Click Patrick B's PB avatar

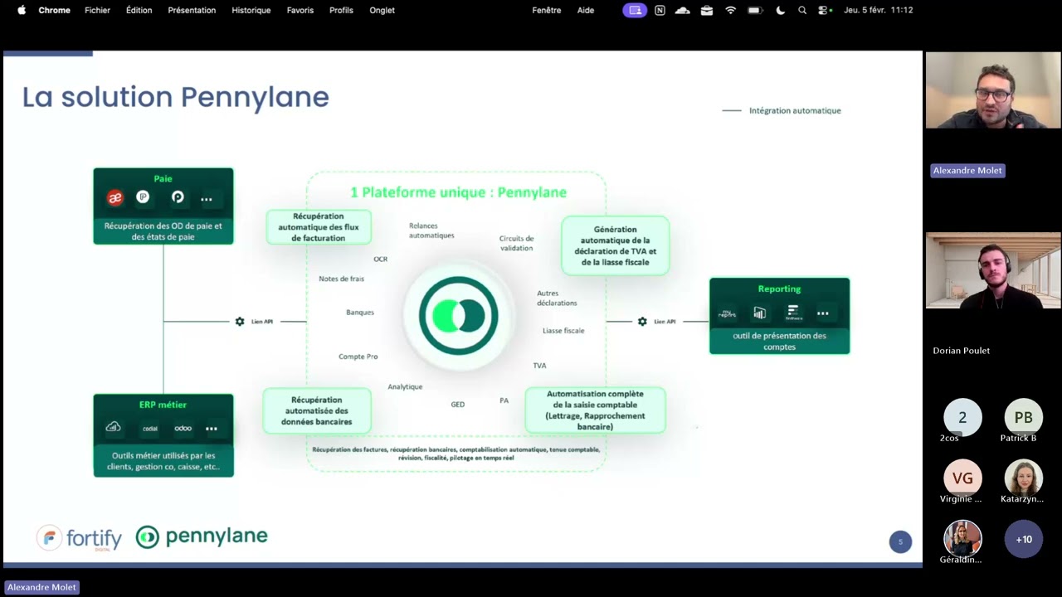(1024, 418)
